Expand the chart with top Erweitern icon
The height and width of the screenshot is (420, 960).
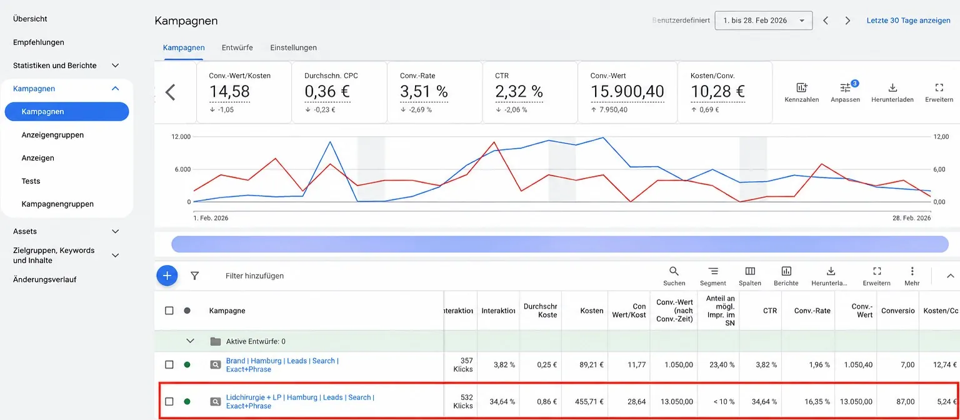click(939, 87)
